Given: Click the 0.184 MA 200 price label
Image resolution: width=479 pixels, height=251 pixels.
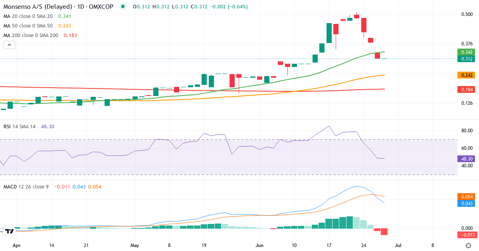Looking at the screenshot, I should [x=465, y=89].
